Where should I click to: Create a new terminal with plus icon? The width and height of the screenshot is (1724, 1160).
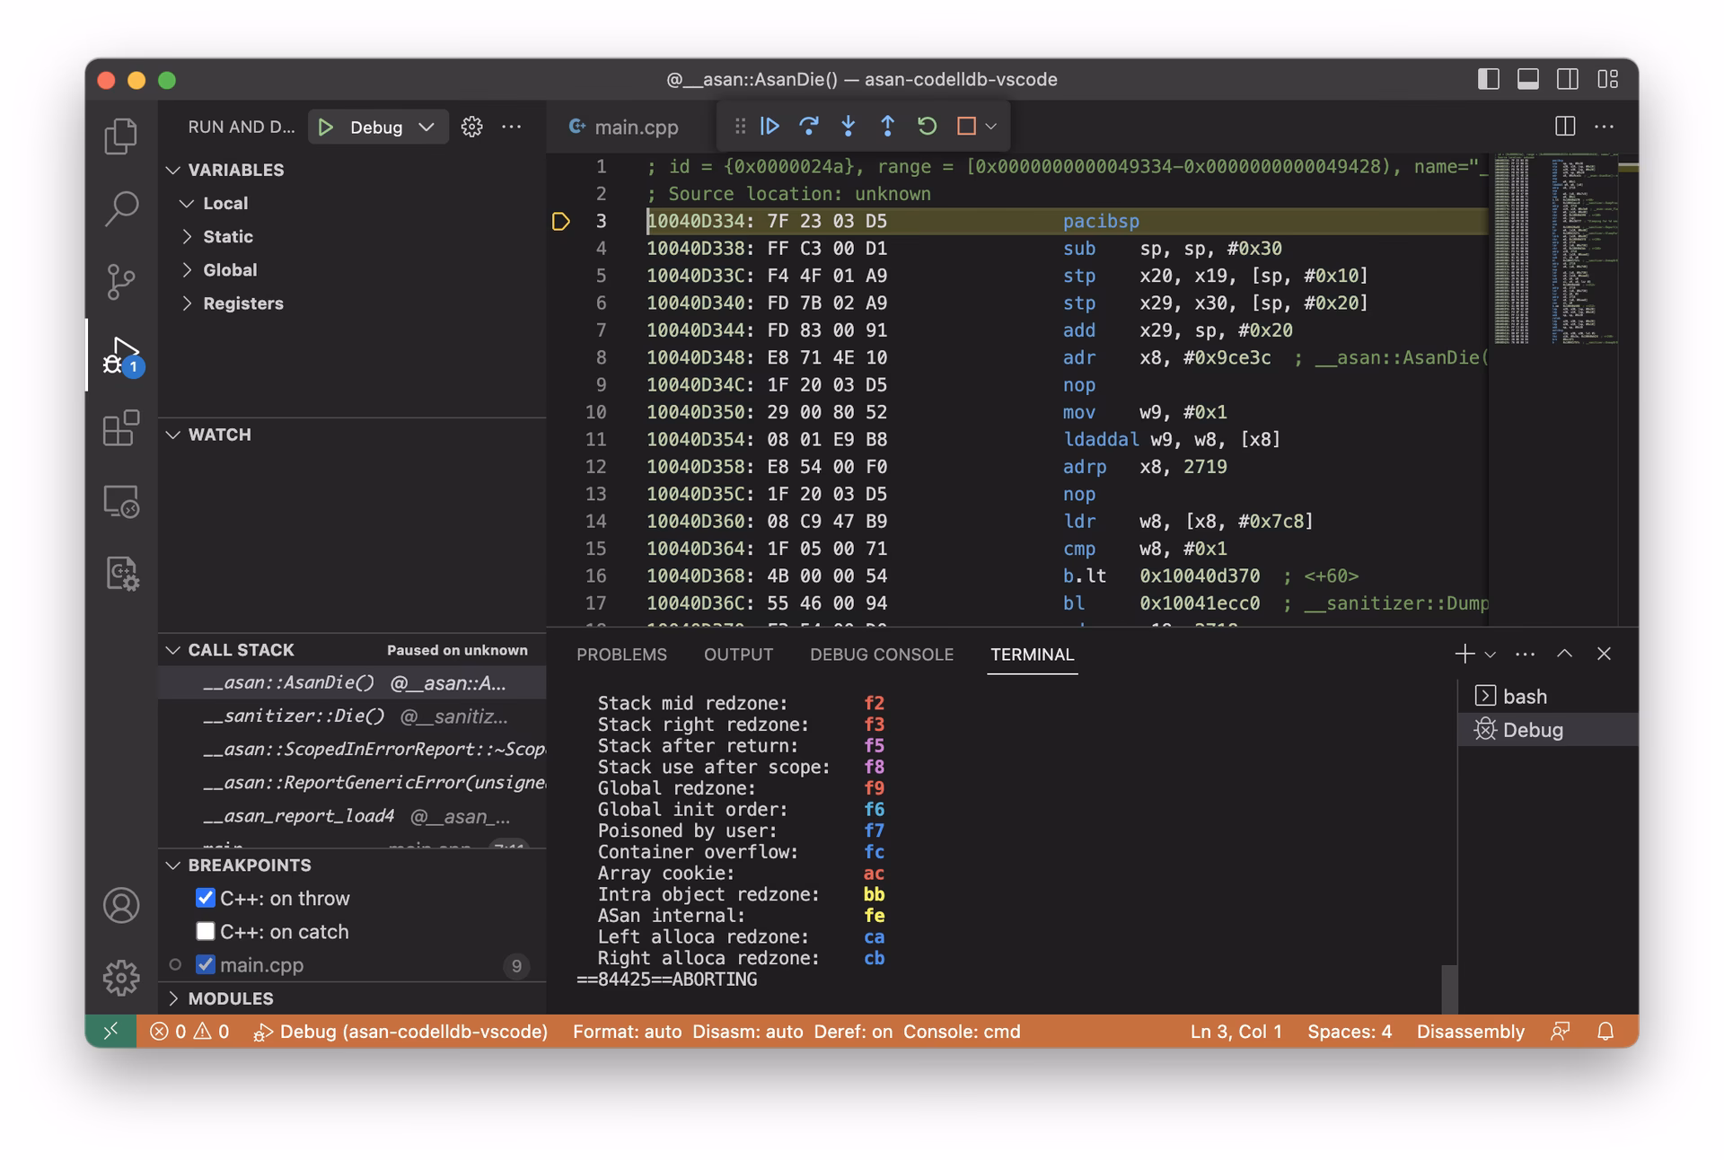coord(1465,654)
